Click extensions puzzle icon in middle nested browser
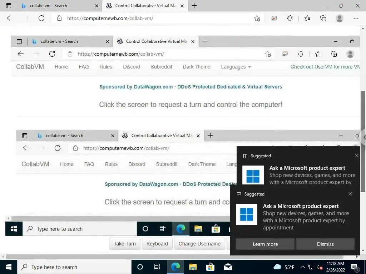366x274 pixels. point(301,54)
